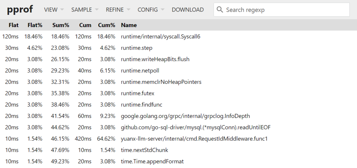Sort table by Flat% column header
The height and width of the screenshot is (168, 357).
point(35,25)
